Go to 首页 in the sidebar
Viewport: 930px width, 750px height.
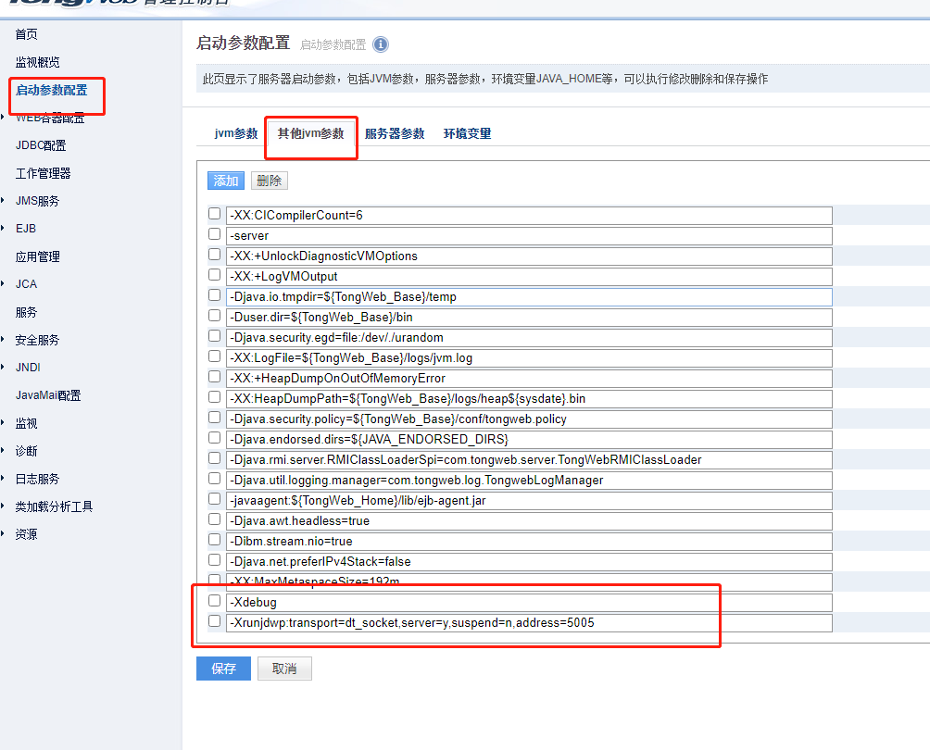pos(25,34)
